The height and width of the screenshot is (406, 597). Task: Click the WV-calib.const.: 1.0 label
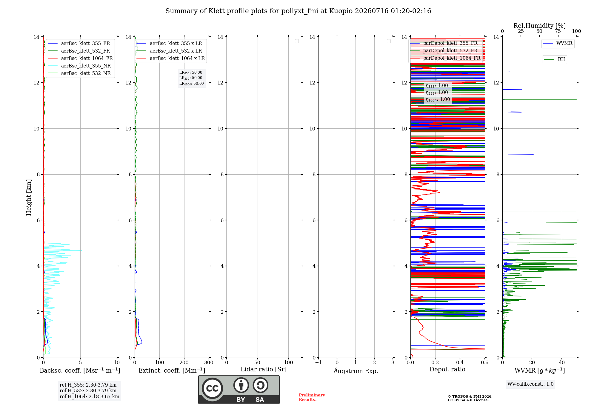530,384
